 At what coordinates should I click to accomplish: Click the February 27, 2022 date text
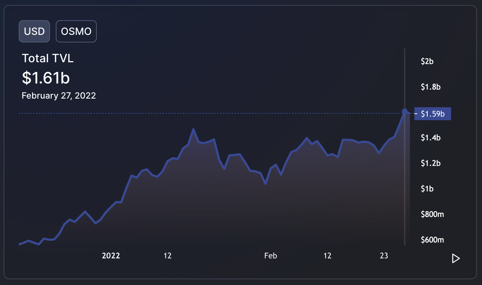tap(59, 96)
